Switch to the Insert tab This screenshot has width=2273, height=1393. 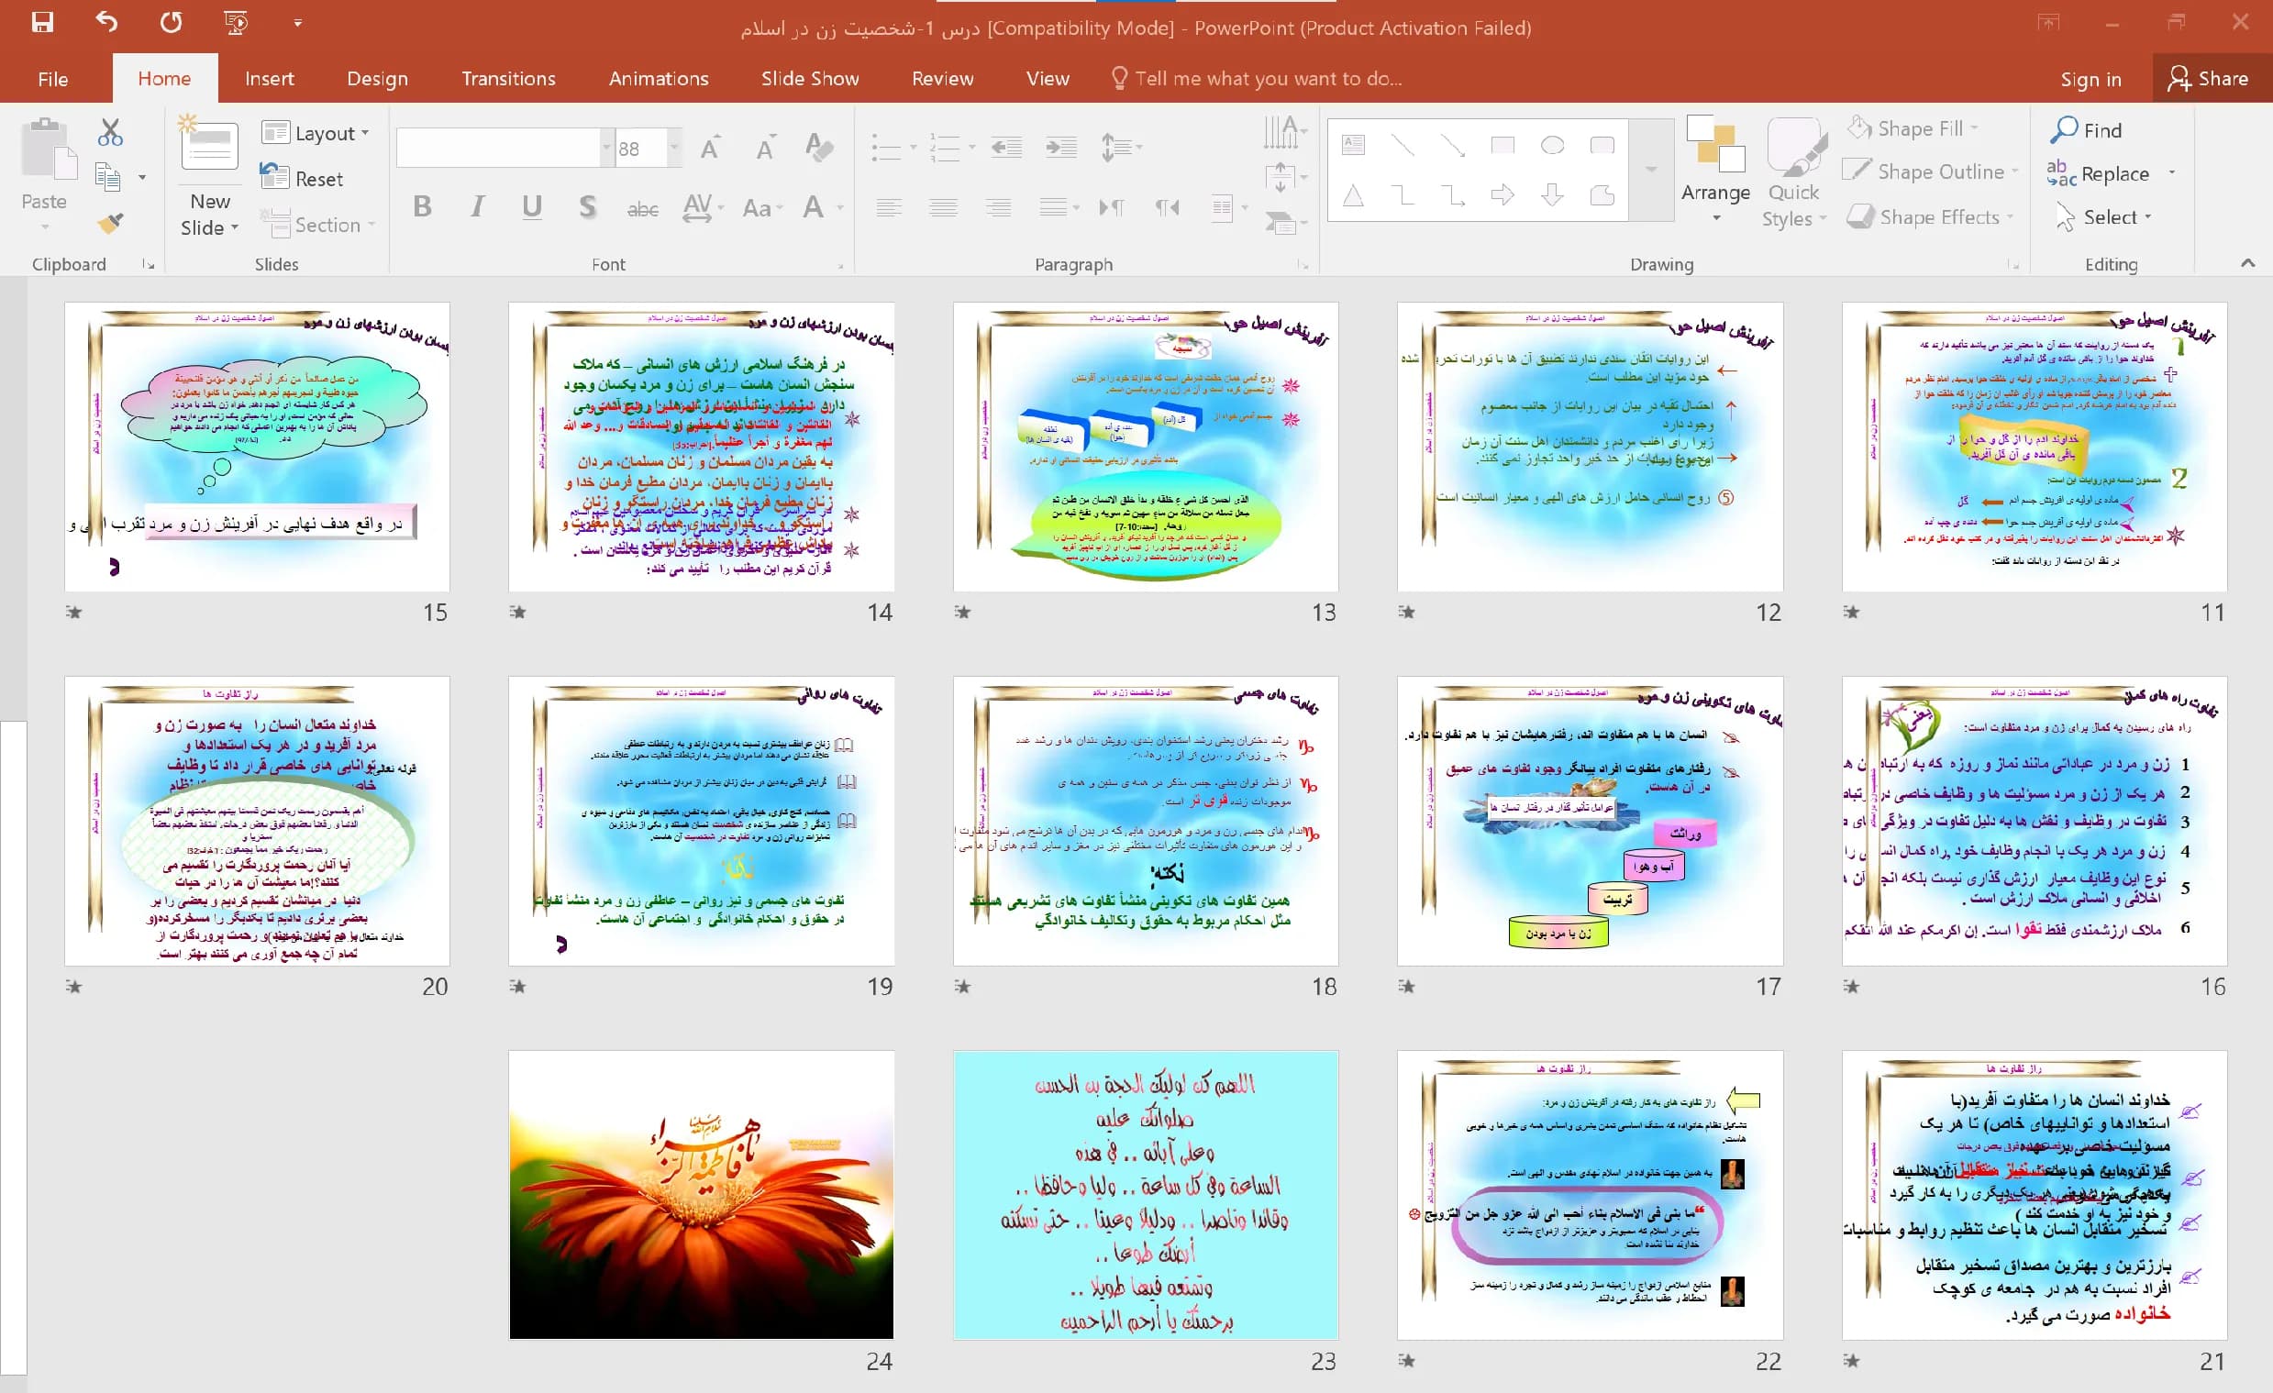click(x=270, y=79)
